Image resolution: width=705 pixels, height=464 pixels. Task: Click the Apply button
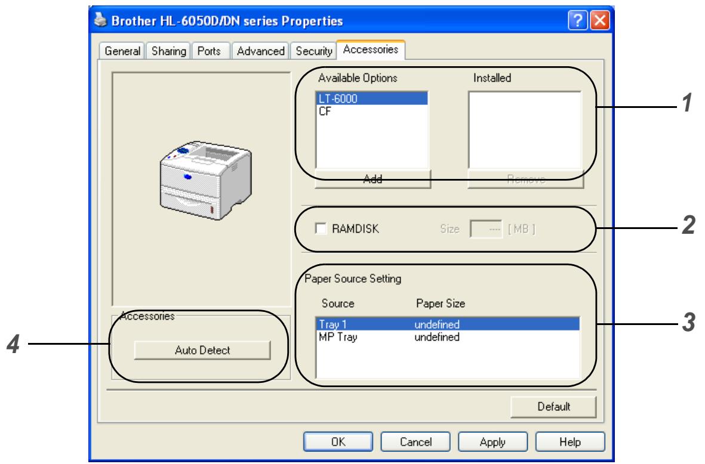(x=492, y=441)
